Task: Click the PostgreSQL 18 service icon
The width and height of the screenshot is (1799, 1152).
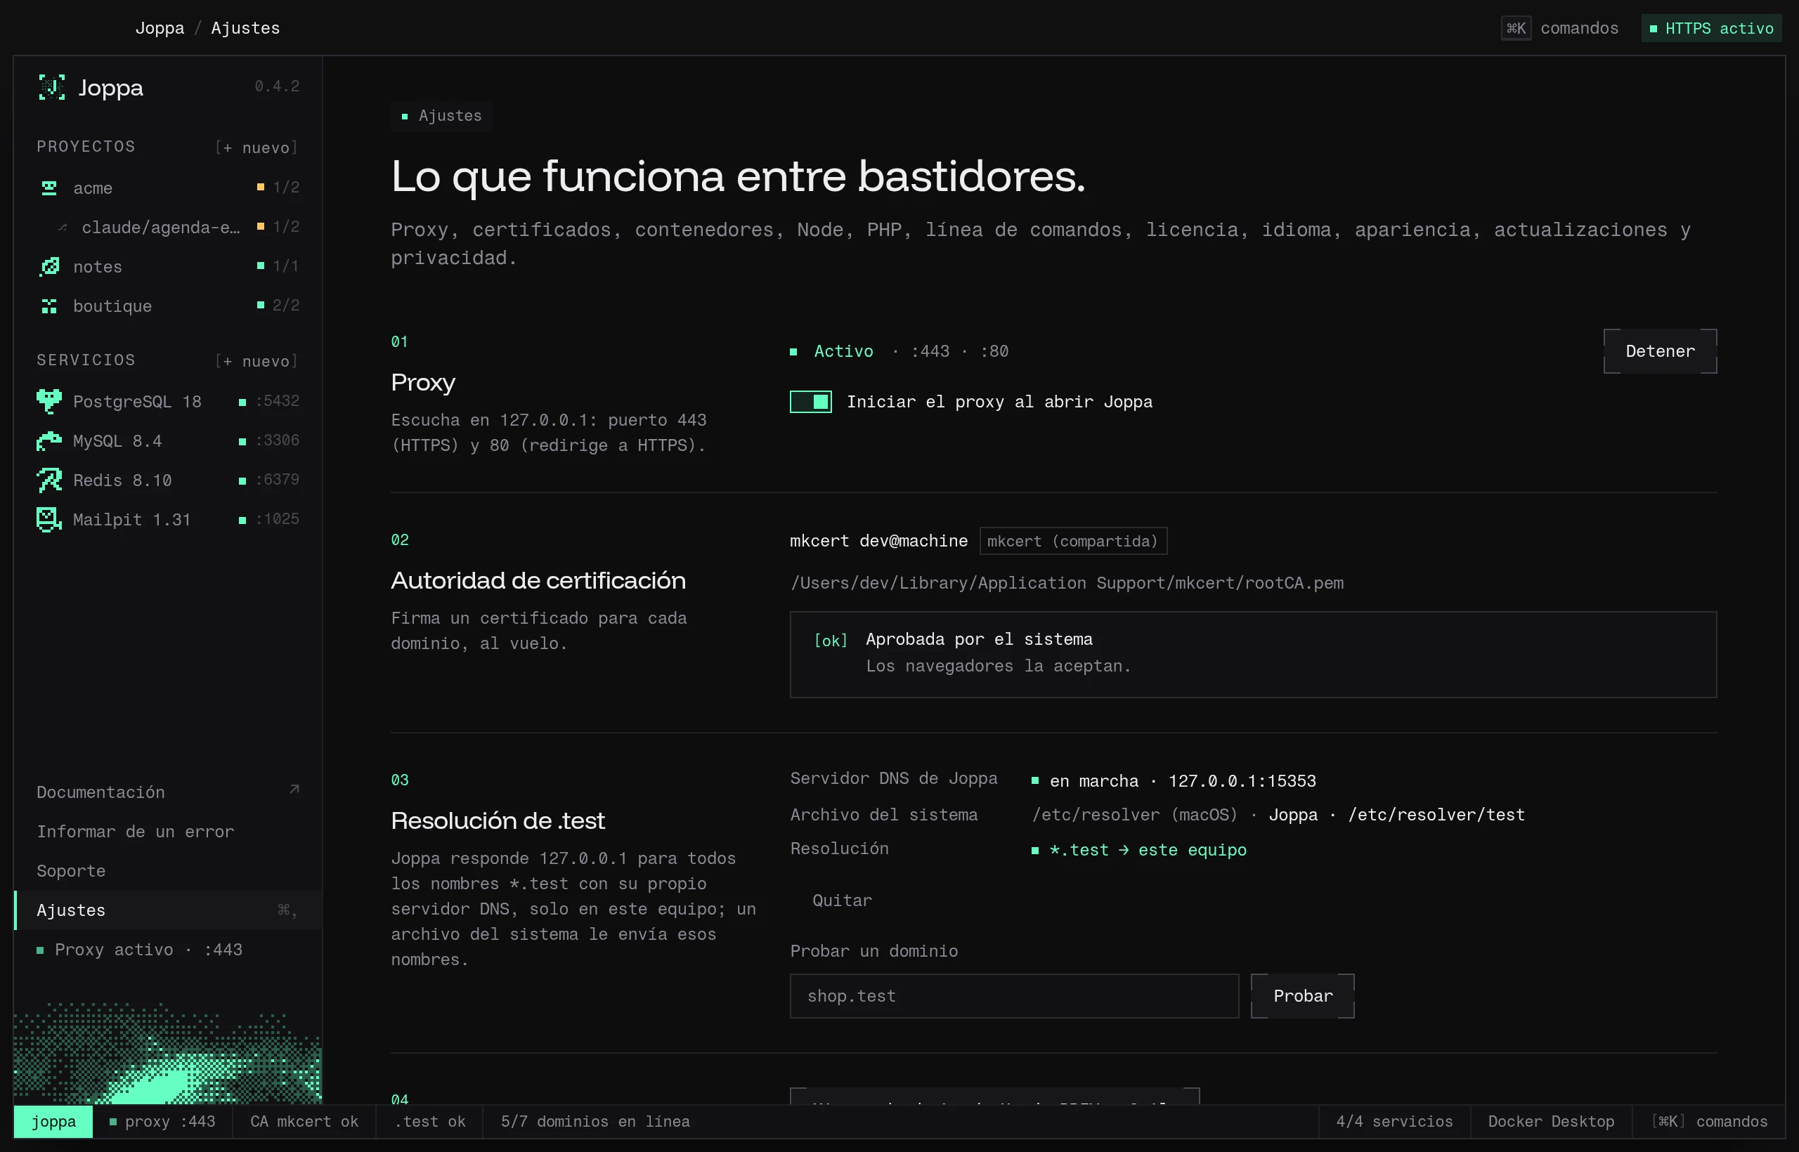Action: [49, 402]
